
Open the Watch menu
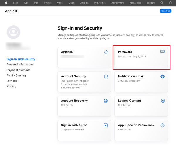coord(60,3)
